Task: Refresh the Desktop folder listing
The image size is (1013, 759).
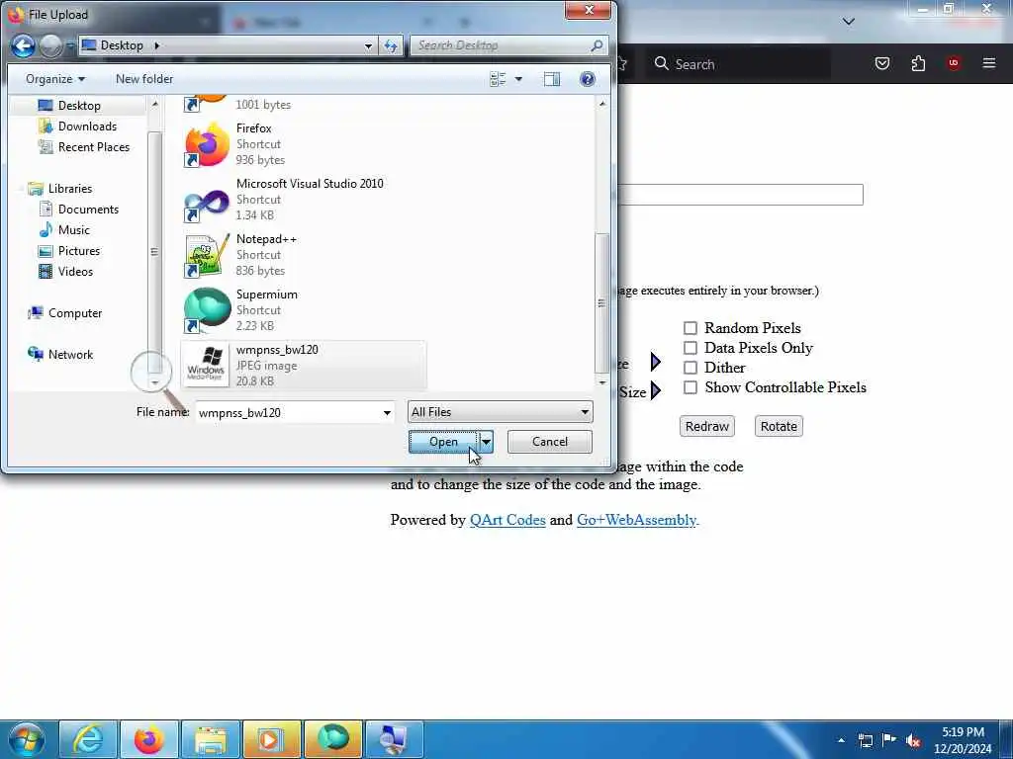Action: (391, 45)
